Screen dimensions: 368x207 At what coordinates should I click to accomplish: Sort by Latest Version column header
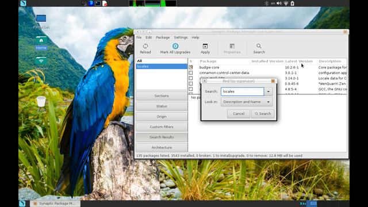pyautogui.click(x=299, y=61)
